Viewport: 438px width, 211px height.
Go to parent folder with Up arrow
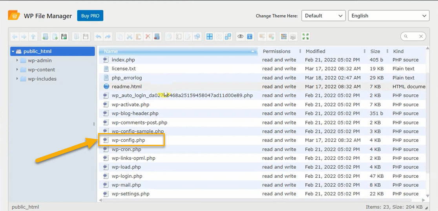(33, 36)
